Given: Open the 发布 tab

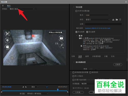Looking at the screenshot, I should tap(113, 56).
